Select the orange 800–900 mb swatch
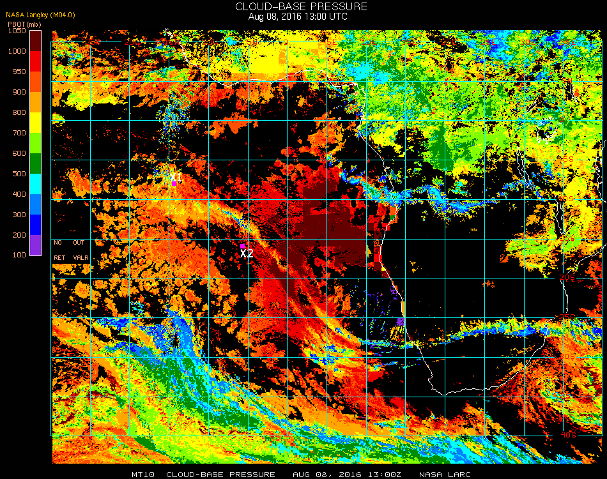The height and width of the screenshot is (479, 607). [x=36, y=102]
